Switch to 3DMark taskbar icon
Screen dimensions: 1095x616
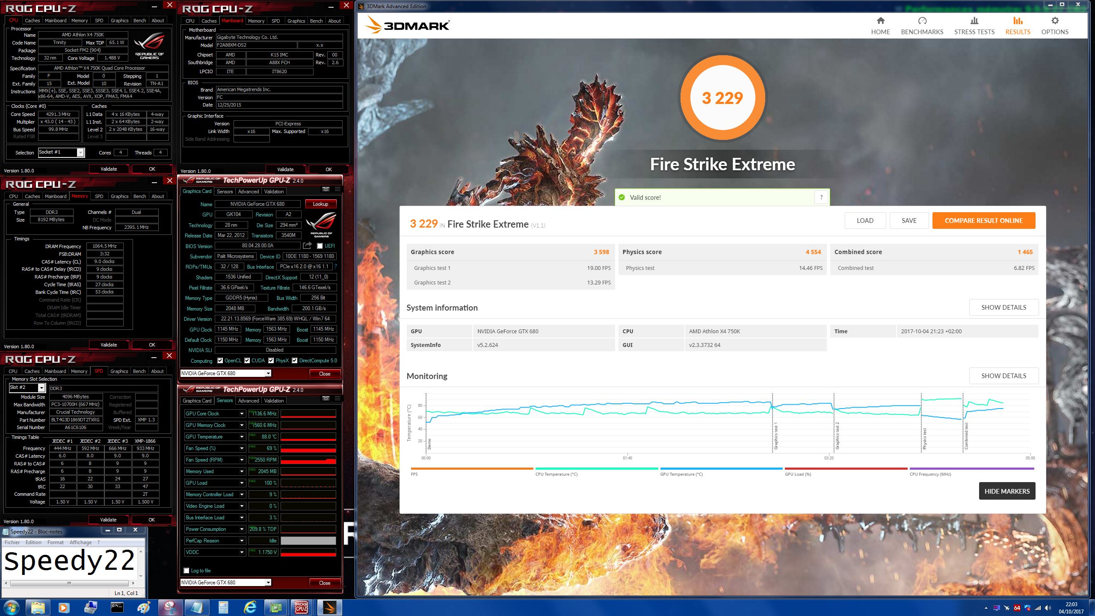[x=330, y=607]
